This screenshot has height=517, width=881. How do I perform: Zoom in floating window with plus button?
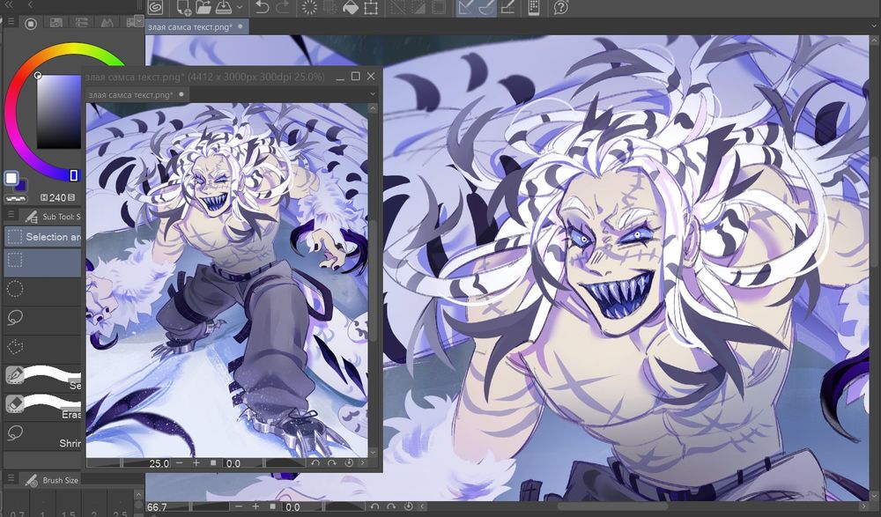(x=196, y=463)
